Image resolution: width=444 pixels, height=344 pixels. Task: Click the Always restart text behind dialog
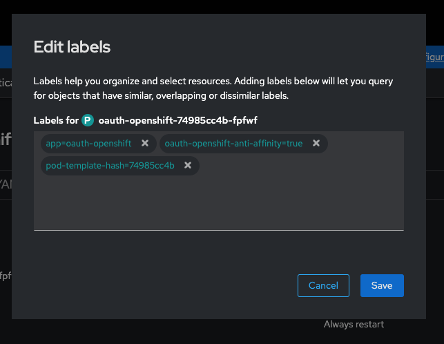pyautogui.click(x=354, y=324)
